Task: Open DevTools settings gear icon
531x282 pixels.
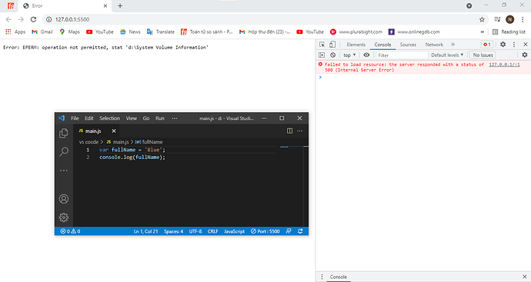Action: (503, 45)
